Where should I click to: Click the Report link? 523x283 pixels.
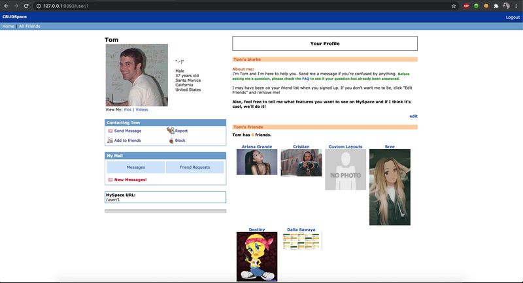click(182, 131)
